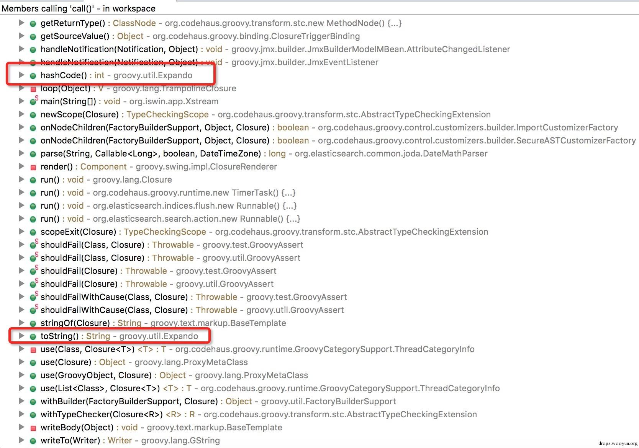639x448 pixels.
Task: Expand the toString() Expando tree node
Action: pyautogui.click(x=21, y=336)
